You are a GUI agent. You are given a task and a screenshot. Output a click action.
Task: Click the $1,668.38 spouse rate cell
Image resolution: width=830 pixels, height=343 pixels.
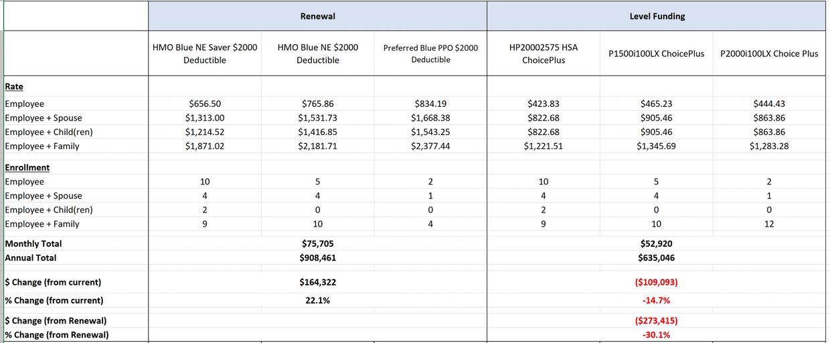430,118
